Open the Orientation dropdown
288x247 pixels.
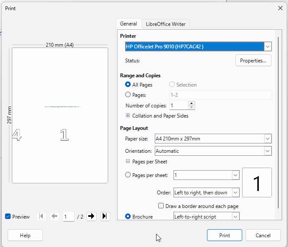tap(267, 151)
